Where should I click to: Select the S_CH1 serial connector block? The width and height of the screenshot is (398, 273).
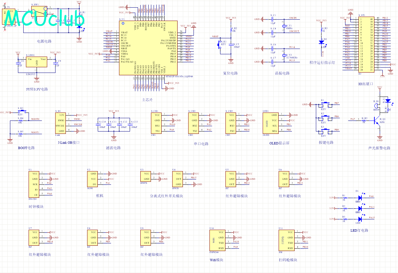pos(156,123)
